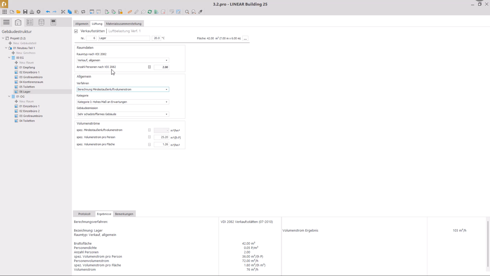Screen dimensions: 490x276
Task: Open the magnifier search tool
Action: pos(187,12)
